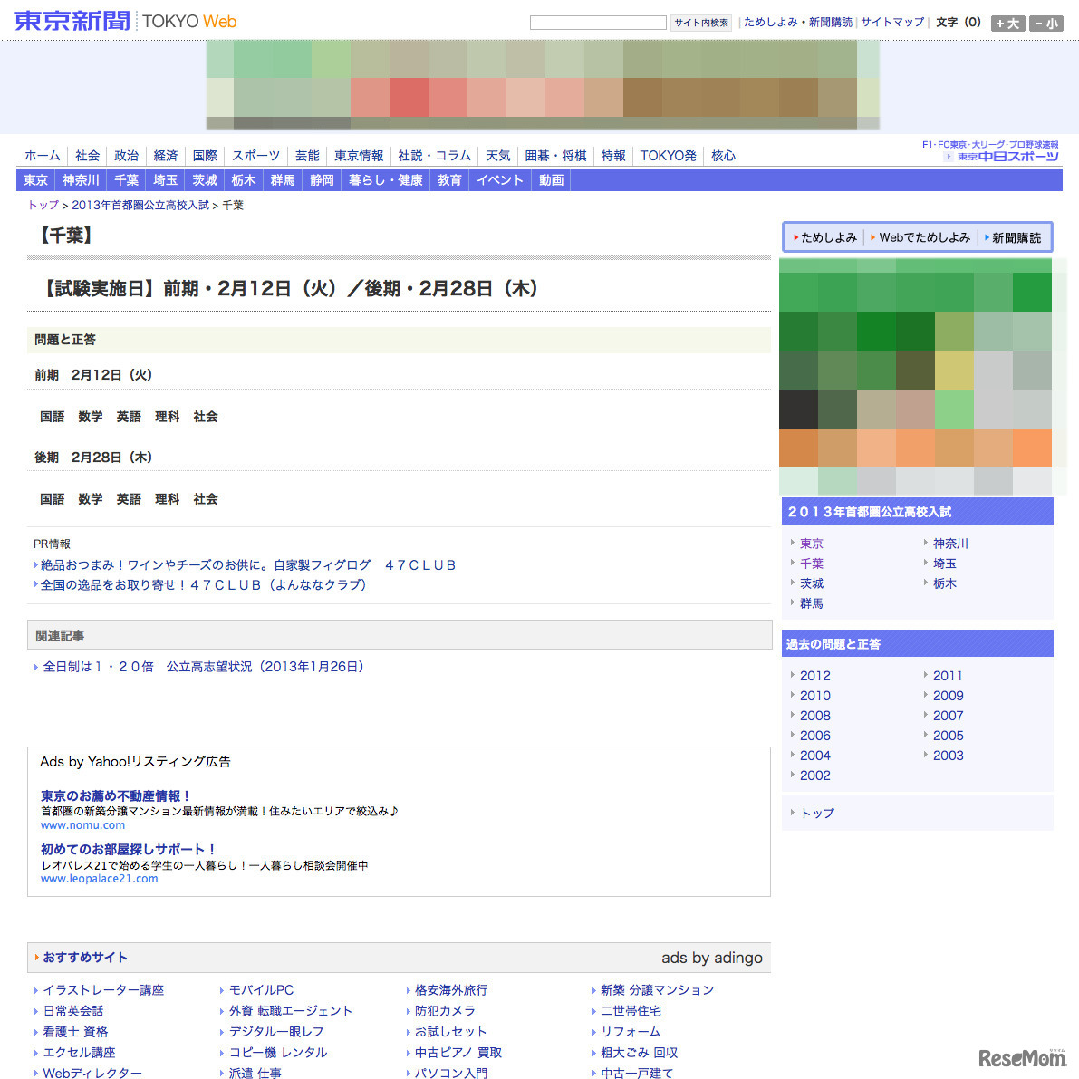Click the pixelated top banner advertisement
This screenshot has height=1079, width=1079.
(543, 84)
